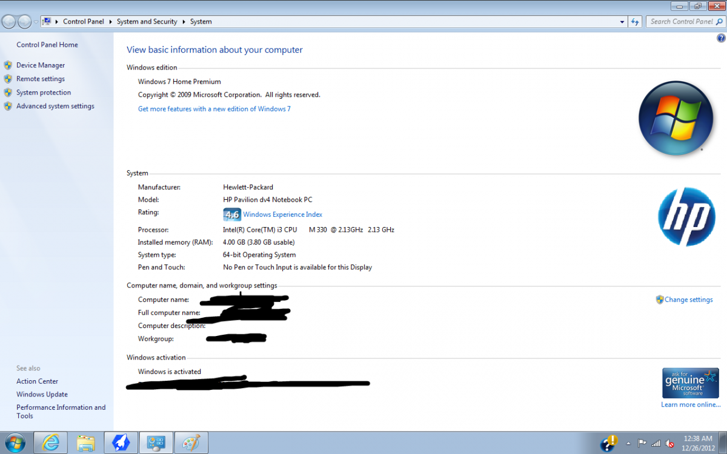727x454 pixels.
Task: Open Windows Explorer folder on taskbar
Action: click(85, 442)
